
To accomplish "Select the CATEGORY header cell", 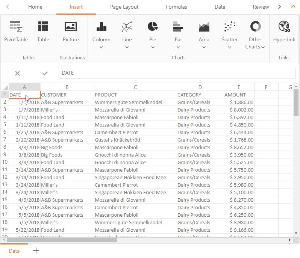I will pyautogui.click(x=200, y=95).
